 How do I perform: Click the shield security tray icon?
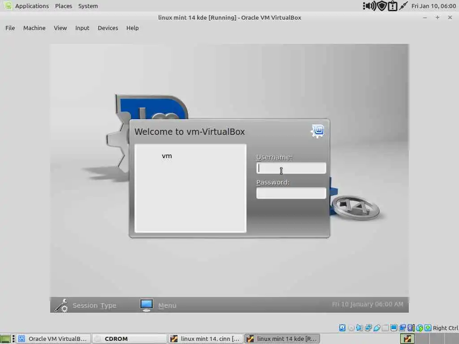pyautogui.click(x=382, y=6)
